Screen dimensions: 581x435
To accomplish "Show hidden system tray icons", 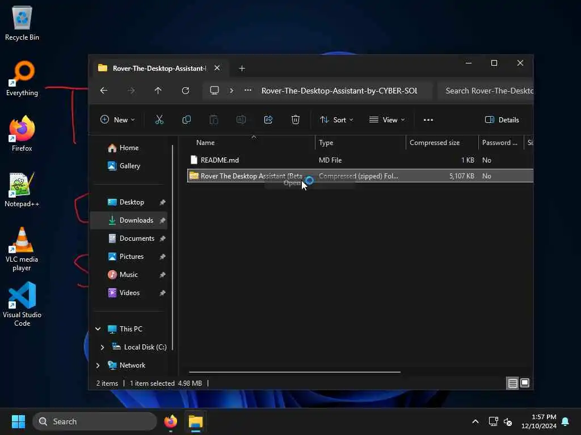I will [475, 421].
